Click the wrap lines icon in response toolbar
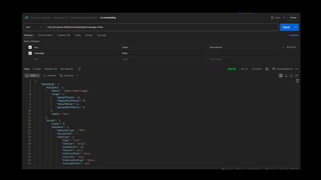321x180 pixels. tap(280, 76)
